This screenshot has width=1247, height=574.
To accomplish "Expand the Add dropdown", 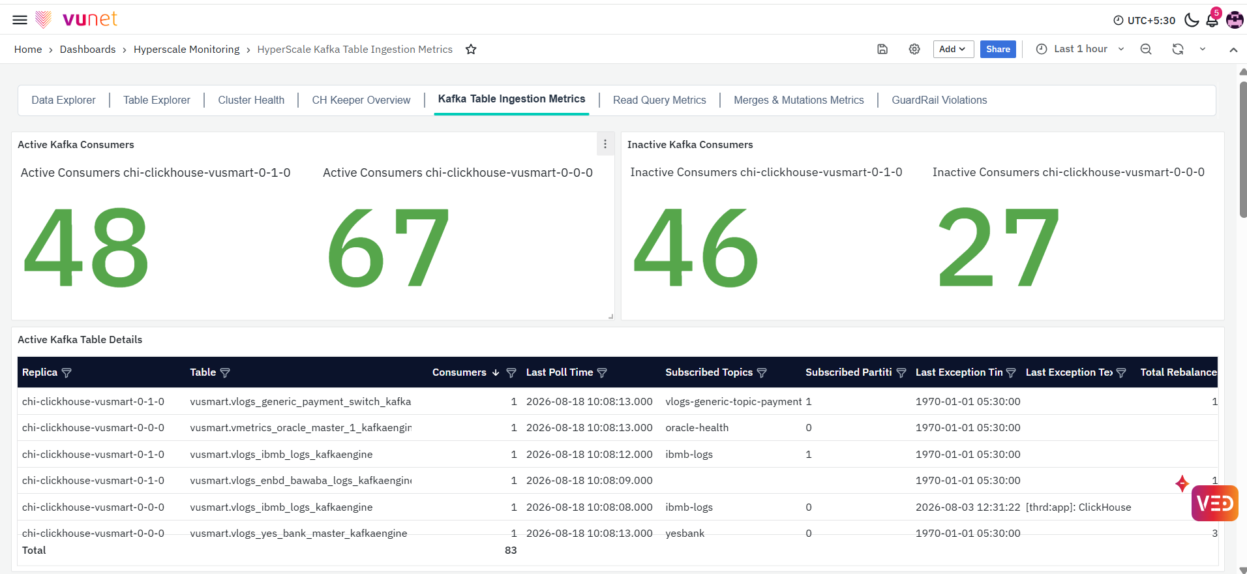I will 954,49.
